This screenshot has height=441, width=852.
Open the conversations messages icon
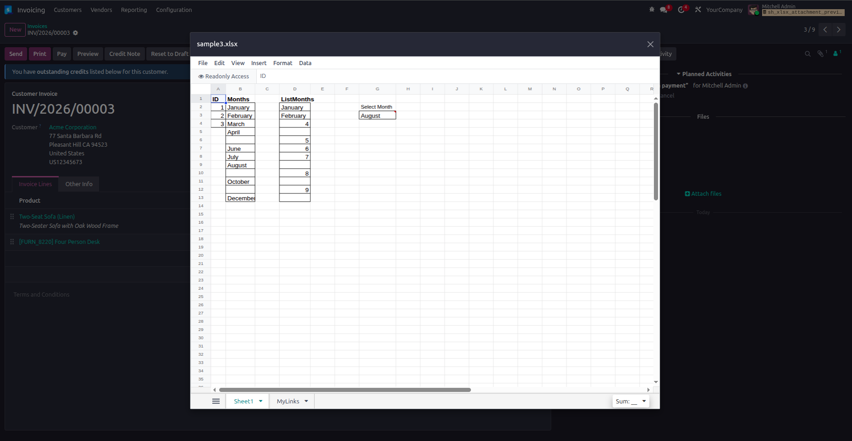pos(664,10)
